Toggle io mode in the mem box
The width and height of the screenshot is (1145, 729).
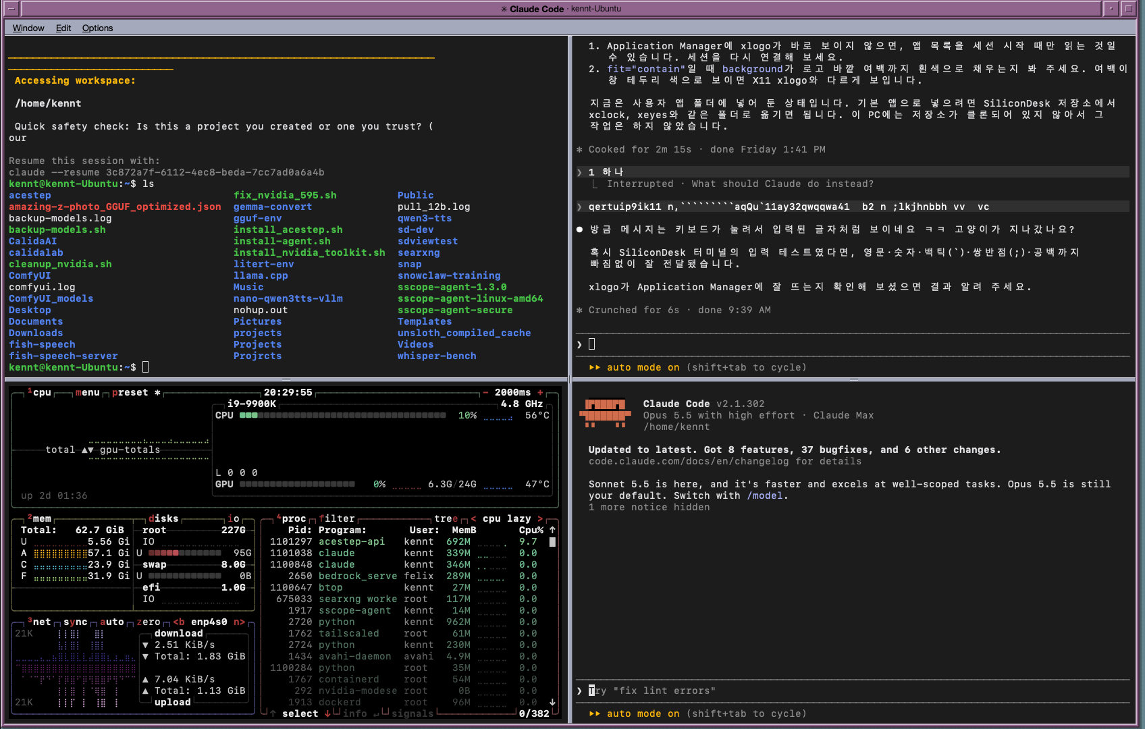click(x=234, y=518)
